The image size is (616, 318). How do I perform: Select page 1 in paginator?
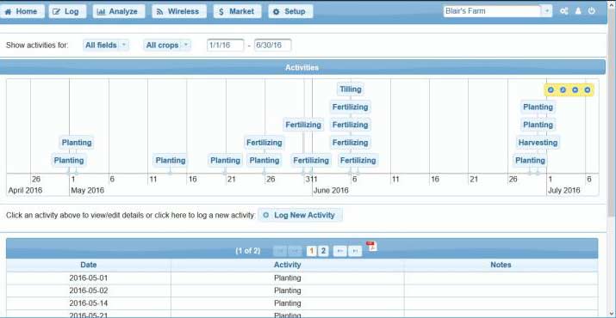[x=312, y=251]
